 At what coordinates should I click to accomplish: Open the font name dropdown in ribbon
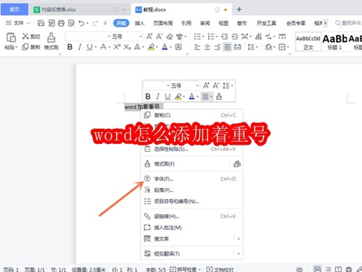tap(109, 36)
